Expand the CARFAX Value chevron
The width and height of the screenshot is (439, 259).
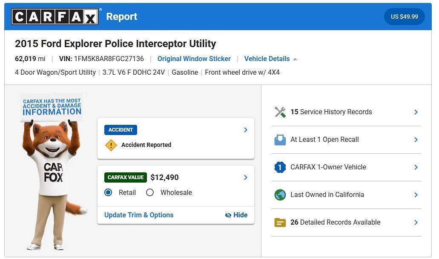click(x=246, y=177)
